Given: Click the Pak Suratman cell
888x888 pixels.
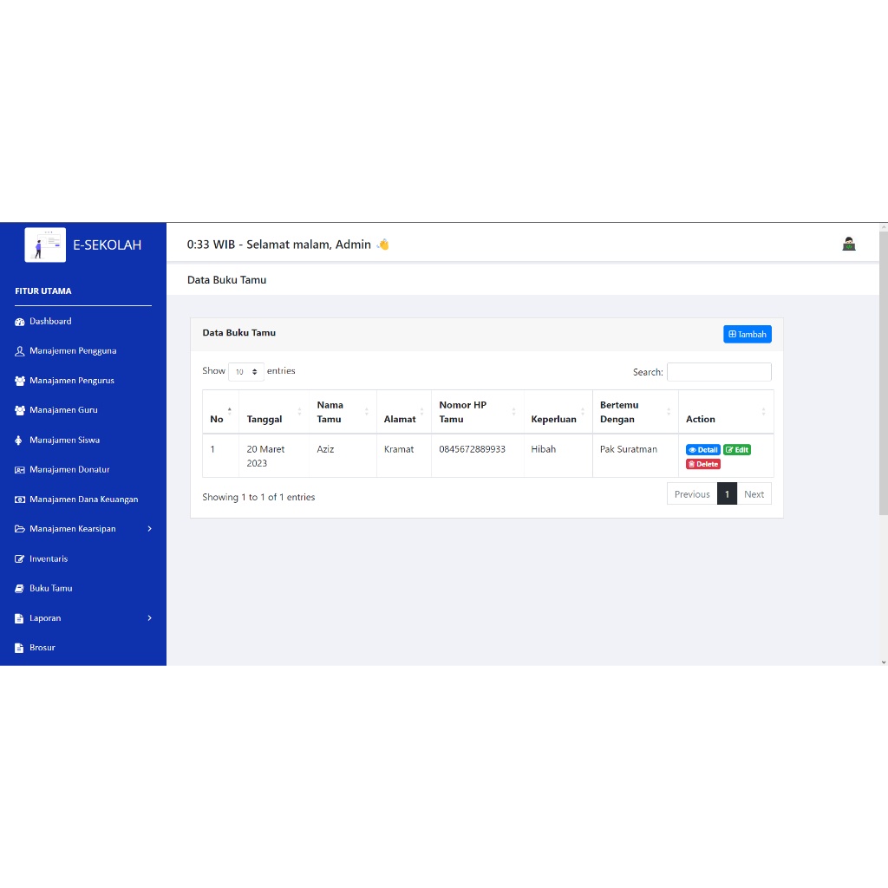Looking at the screenshot, I should [x=636, y=456].
